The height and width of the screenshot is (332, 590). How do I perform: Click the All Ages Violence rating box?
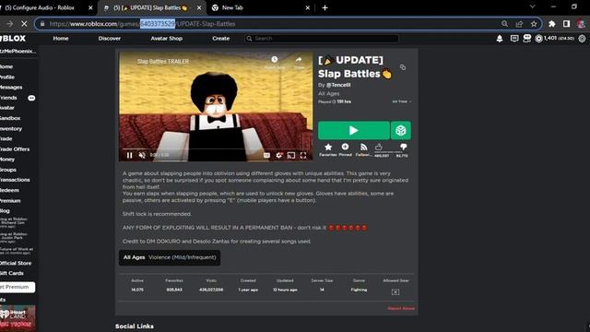coord(170,257)
